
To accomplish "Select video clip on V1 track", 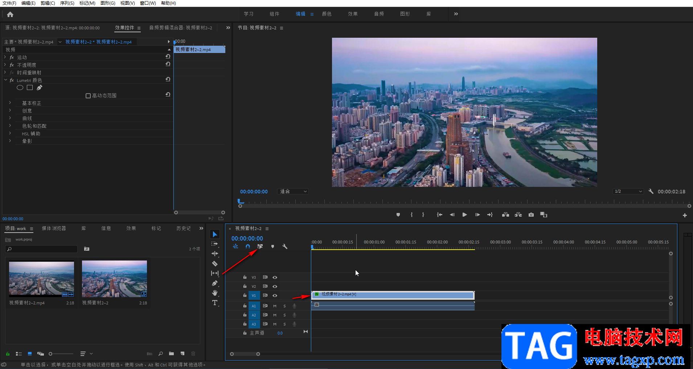I will coord(393,295).
